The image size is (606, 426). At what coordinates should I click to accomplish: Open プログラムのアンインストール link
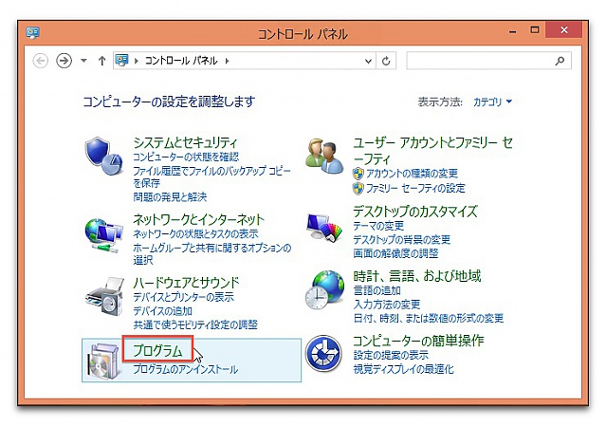pos(185,369)
